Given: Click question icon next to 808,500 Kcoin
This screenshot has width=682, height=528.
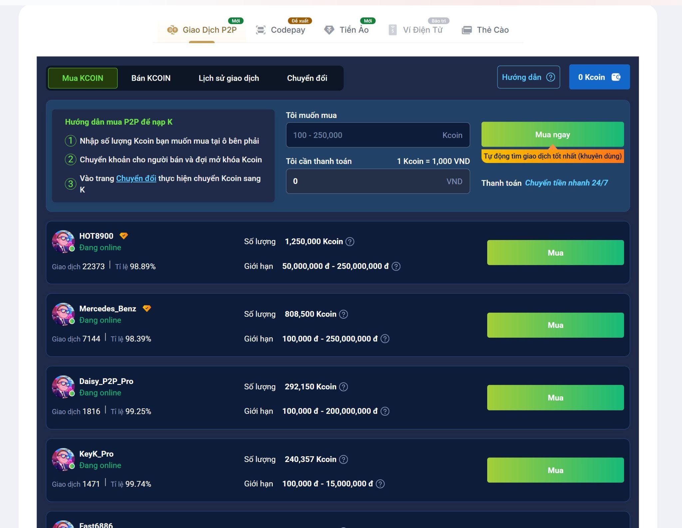Looking at the screenshot, I should point(343,314).
